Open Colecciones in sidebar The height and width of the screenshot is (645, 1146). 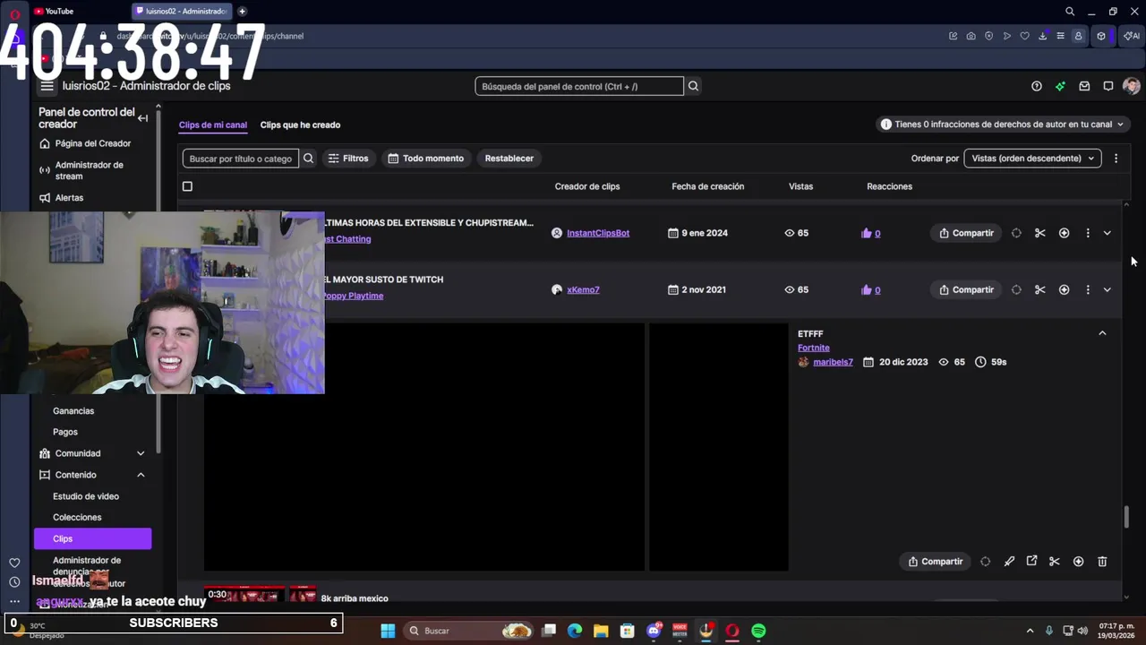coord(77,518)
